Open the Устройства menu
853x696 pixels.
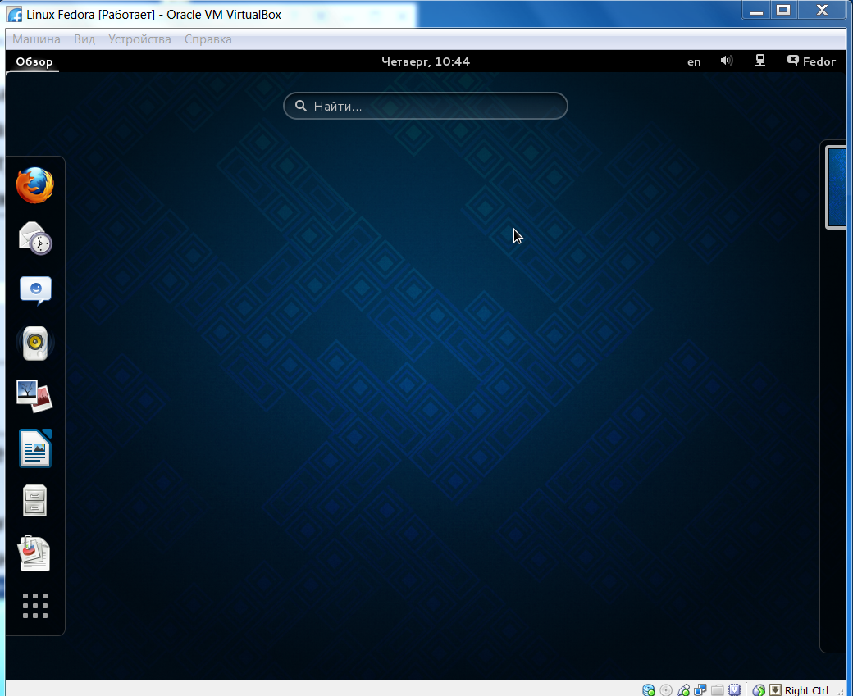coord(139,39)
